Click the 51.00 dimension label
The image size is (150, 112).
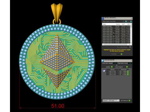click(x=58, y=106)
